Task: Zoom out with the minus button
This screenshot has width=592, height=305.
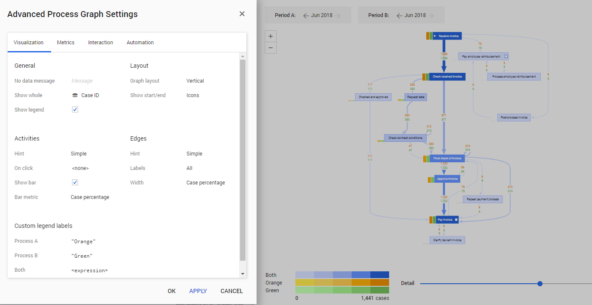Action: coord(271,48)
